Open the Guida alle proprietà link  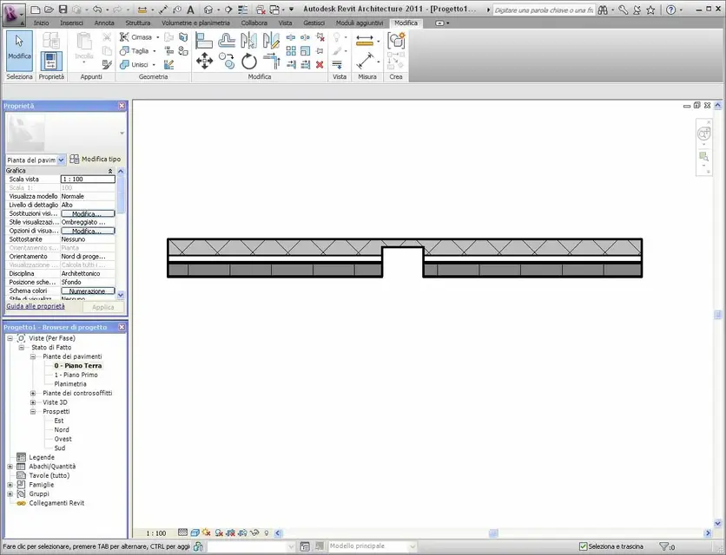coord(36,306)
